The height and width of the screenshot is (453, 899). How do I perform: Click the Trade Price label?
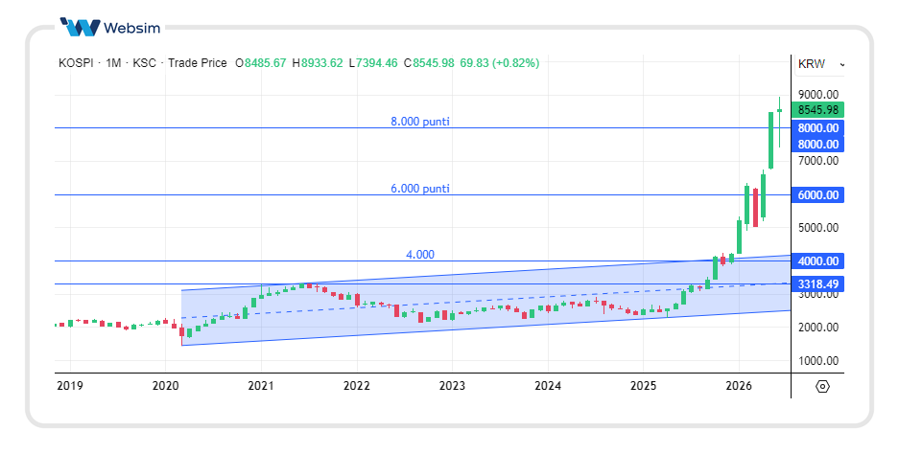coord(198,63)
